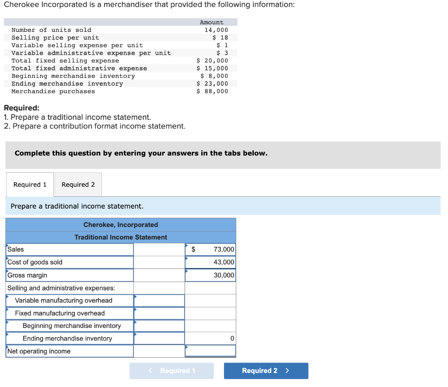Viewport: 448px width, 387px height.
Task: Click the 'Ending merchandise inventory' data row in top table
Action: point(121,84)
